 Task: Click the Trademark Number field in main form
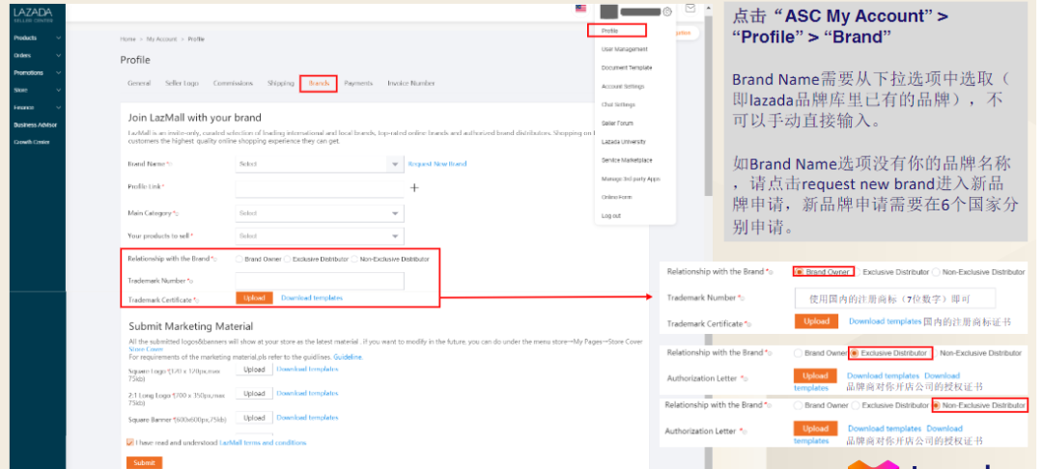320,281
